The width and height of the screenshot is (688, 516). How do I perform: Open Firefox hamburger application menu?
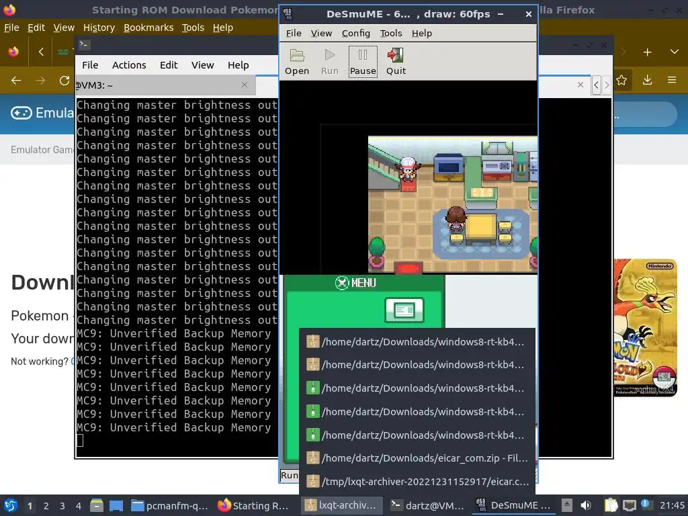[672, 81]
